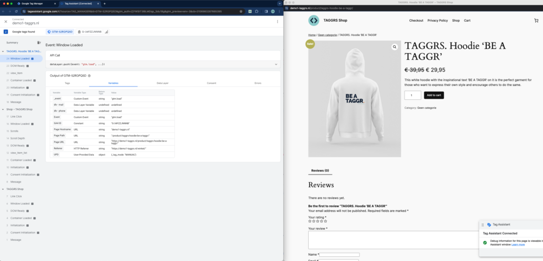The height and width of the screenshot is (261, 543).
Task: Open the Chrome side panel icon
Action: pyautogui.click(x=266, y=11)
